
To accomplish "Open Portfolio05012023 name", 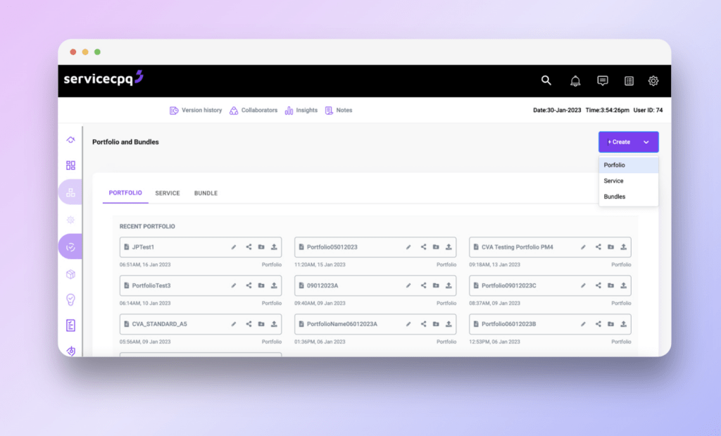I will pos(332,247).
